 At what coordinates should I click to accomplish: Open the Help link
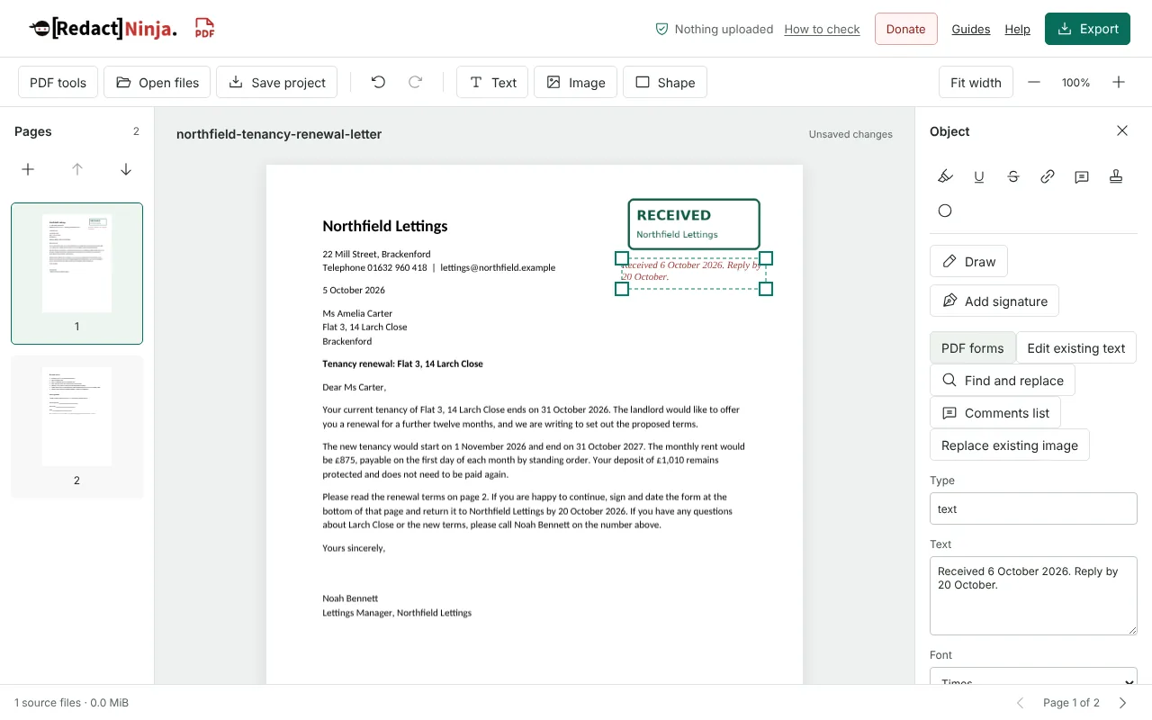tap(1017, 29)
